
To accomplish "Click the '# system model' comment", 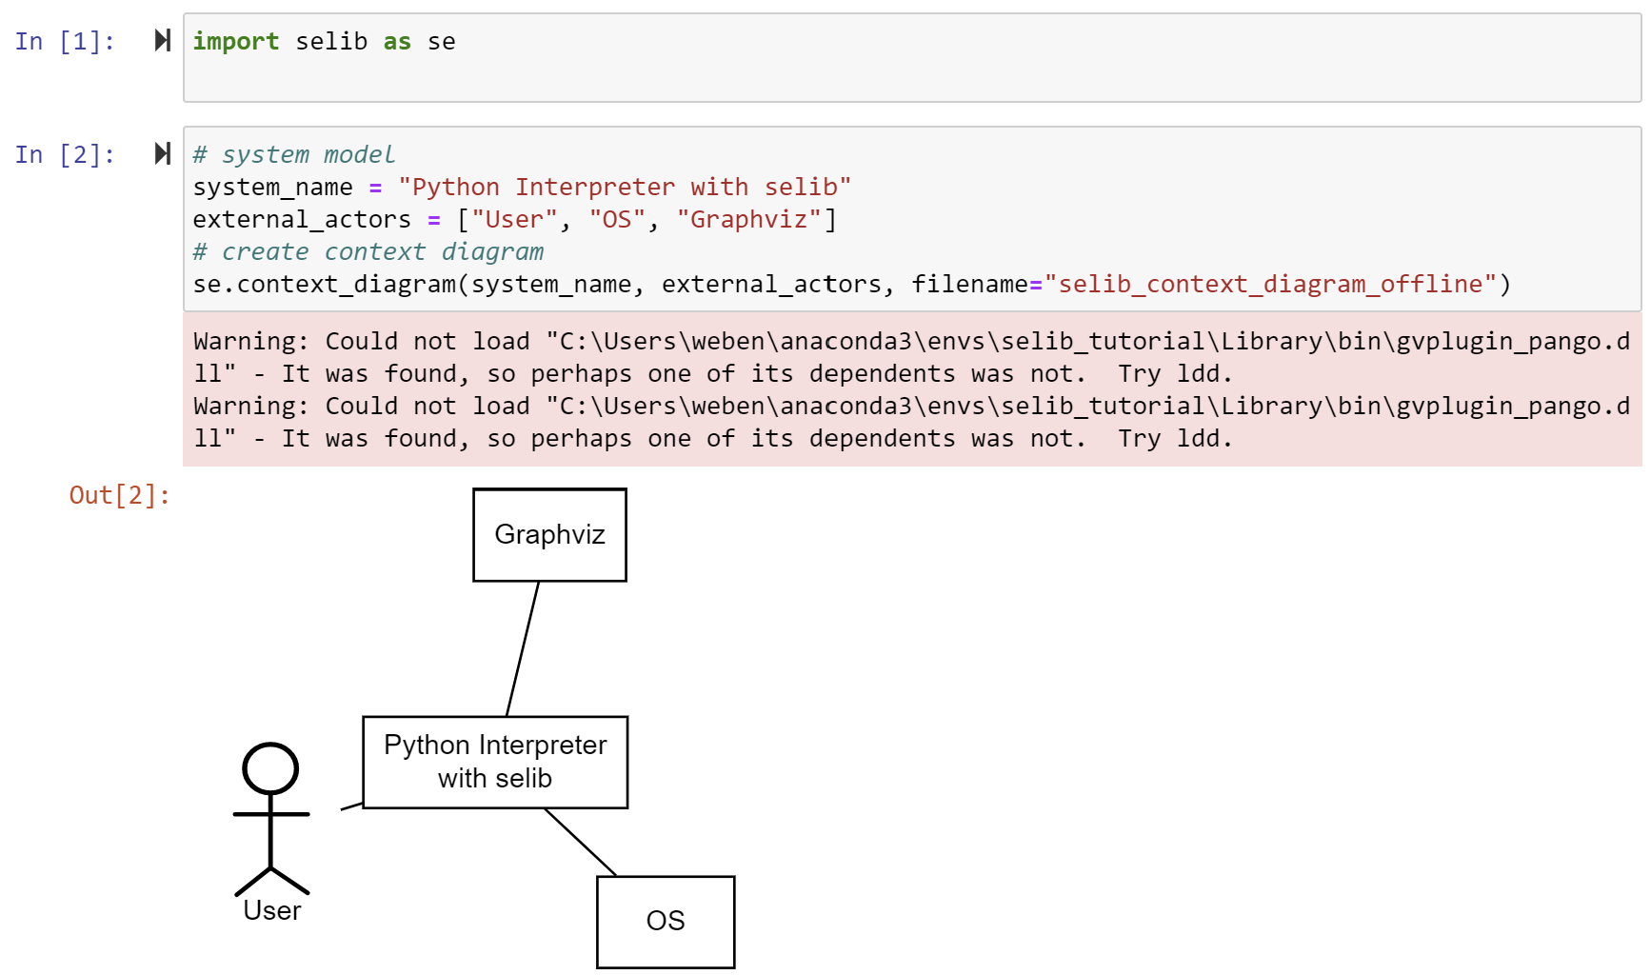I will click(293, 154).
